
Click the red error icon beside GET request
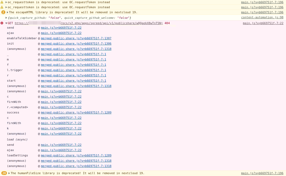[2, 23]
